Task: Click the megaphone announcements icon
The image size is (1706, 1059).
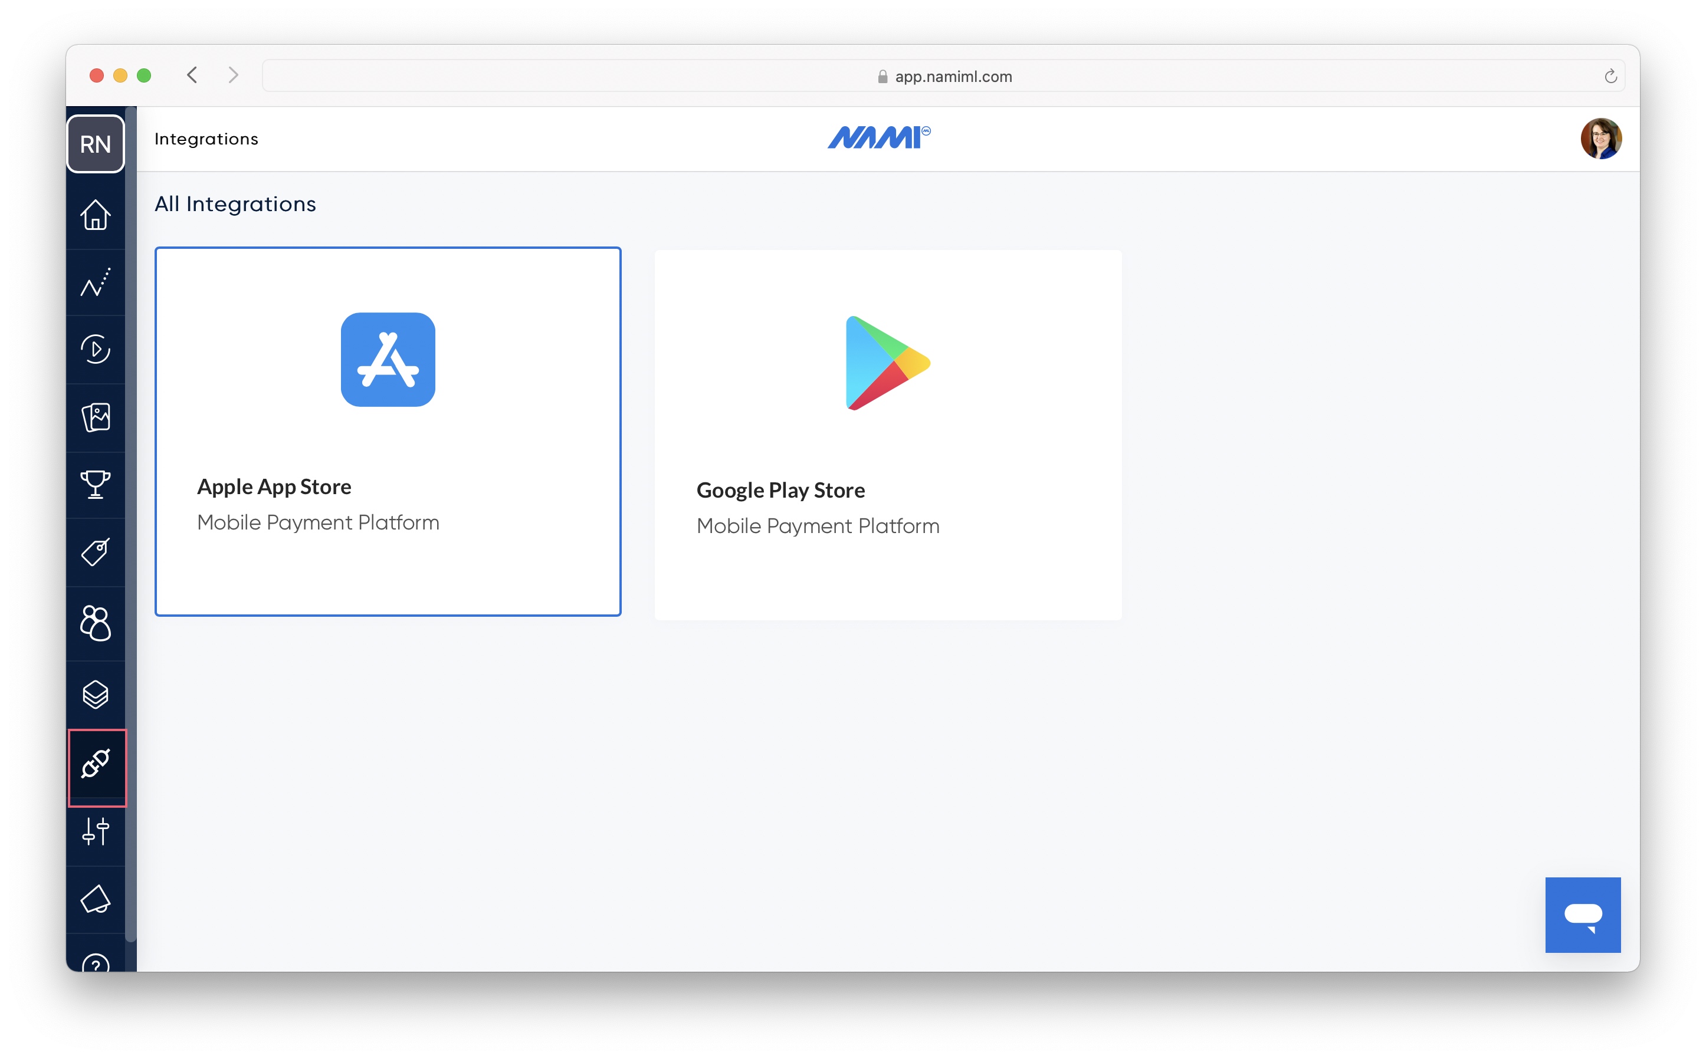Action: click(x=96, y=899)
